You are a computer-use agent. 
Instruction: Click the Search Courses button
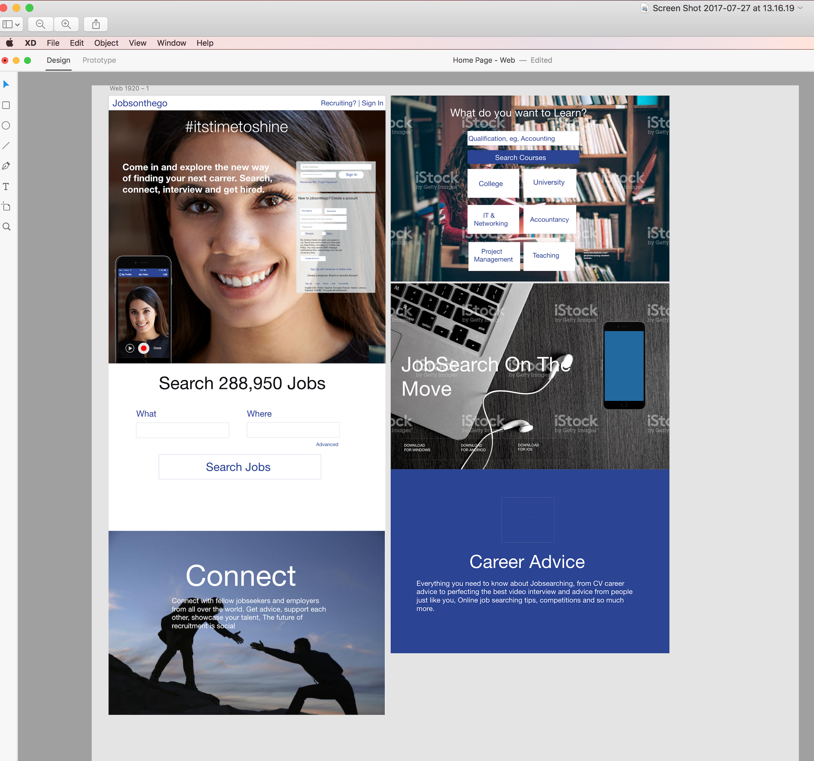(523, 158)
